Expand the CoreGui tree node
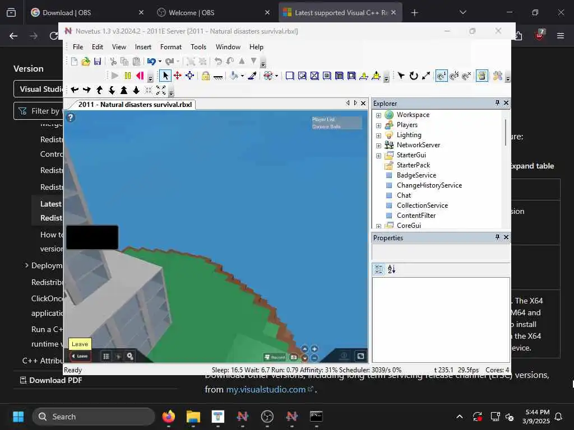Viewport: 574px width, 430px height. coord(378,226)
